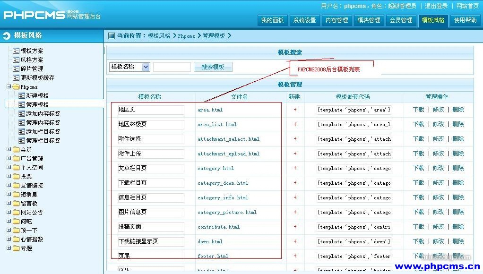Open the category_picture.html file link
Viewport: 483px width, 274px height.
tap(227, 212)
